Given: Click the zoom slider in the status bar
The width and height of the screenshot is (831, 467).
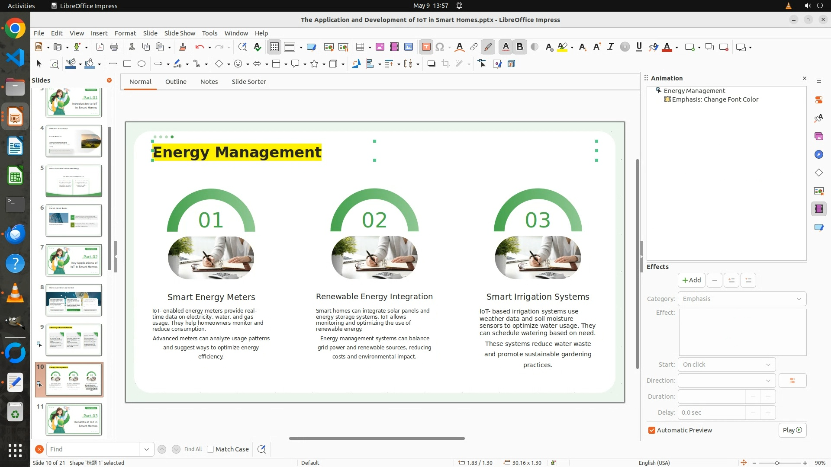Looking at the screenshot, I should [777, 463].
